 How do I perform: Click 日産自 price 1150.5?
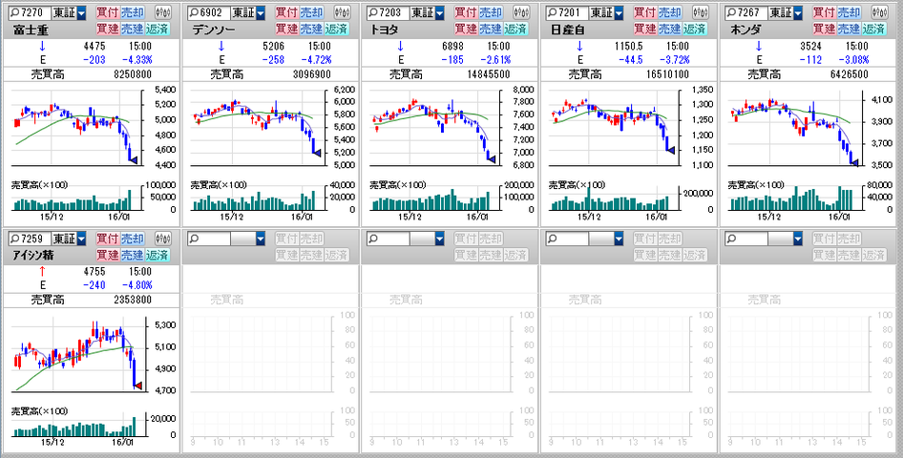(627, 46)
